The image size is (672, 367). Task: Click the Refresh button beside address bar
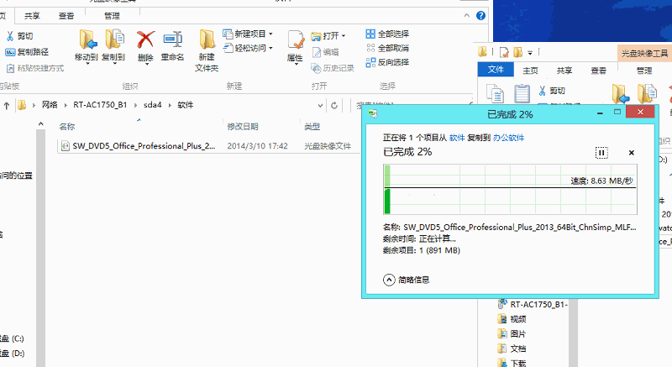coord(334,105)
